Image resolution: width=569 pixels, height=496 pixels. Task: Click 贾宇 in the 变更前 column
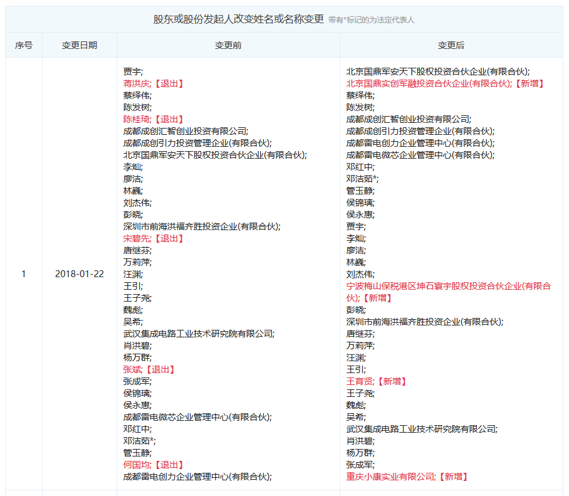point(133,71)
